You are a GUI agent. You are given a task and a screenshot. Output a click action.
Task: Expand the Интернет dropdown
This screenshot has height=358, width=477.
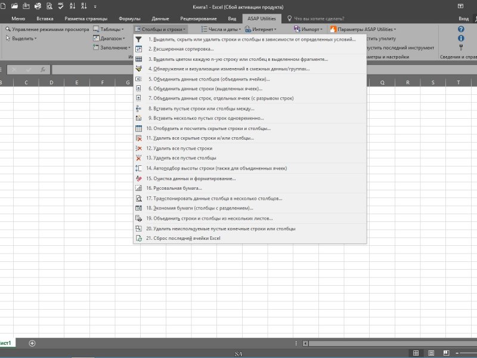pos(261,29)
